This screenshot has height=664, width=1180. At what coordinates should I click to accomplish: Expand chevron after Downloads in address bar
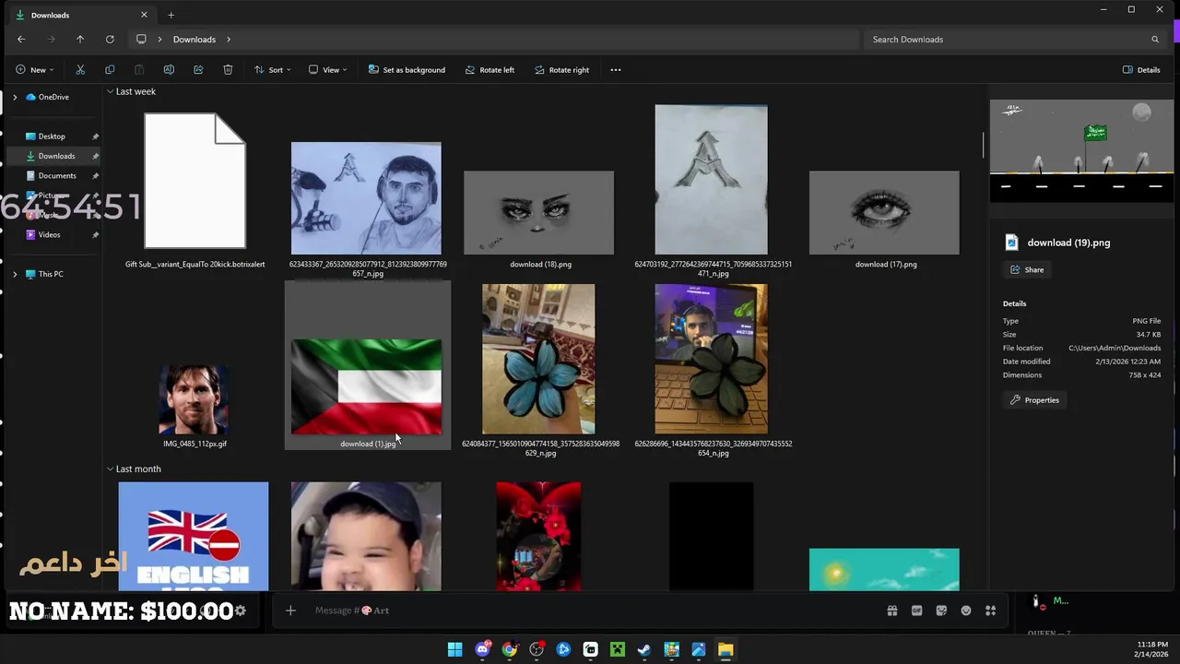point(229,40)
